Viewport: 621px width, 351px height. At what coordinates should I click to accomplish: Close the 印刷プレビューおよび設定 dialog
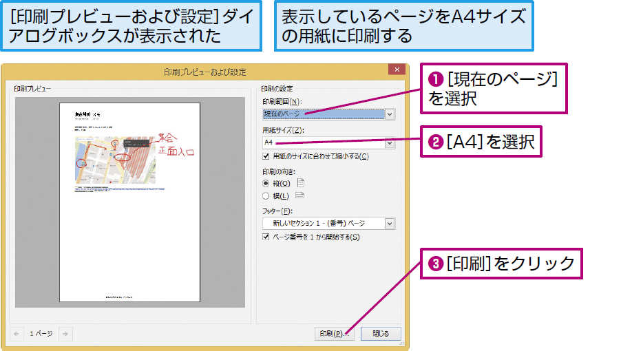tap(397, 70)
